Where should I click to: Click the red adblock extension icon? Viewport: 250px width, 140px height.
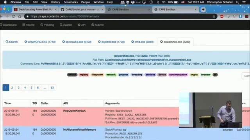click(221, 16)
